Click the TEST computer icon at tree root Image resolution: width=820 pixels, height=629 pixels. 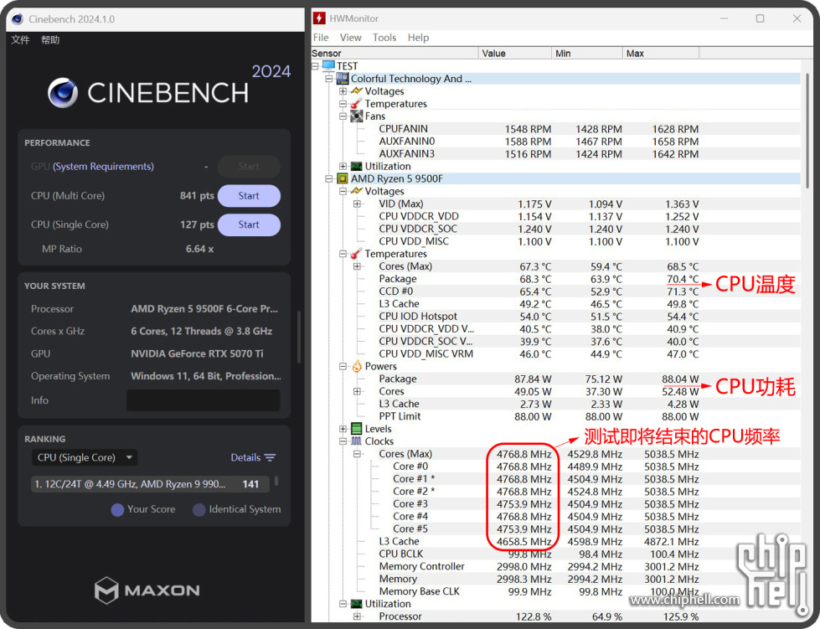328,66
